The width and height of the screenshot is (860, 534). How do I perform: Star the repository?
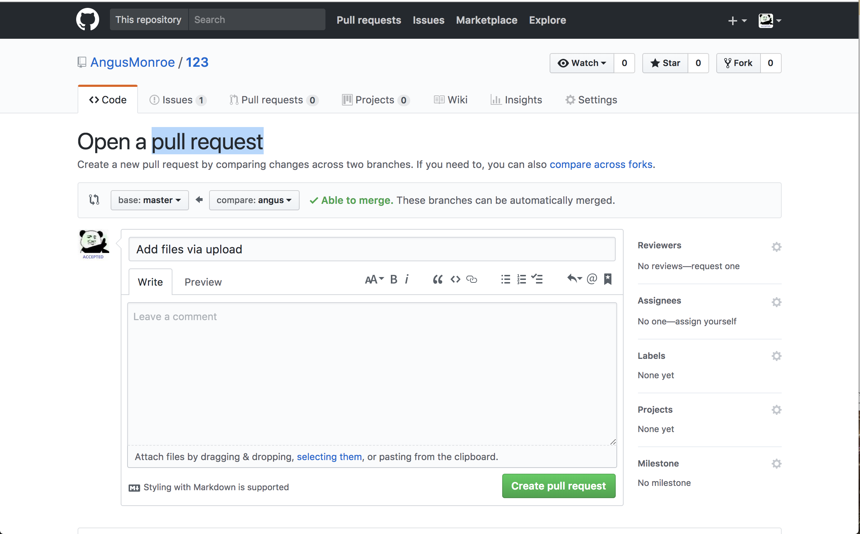coord(665,63)
